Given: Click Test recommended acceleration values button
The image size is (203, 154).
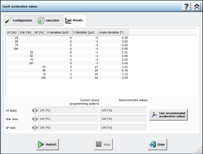Looking at the screenshot, I should click(168, 115).
